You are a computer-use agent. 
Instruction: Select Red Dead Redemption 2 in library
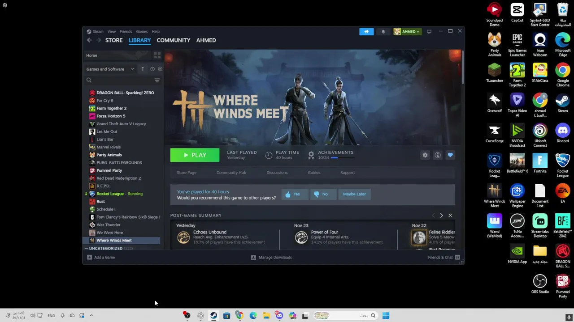click(x=122, y=178)
